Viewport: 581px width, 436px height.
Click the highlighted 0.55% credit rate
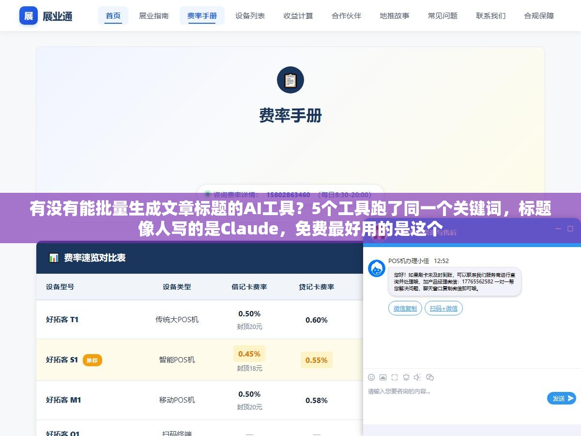[x=317, y=360]
